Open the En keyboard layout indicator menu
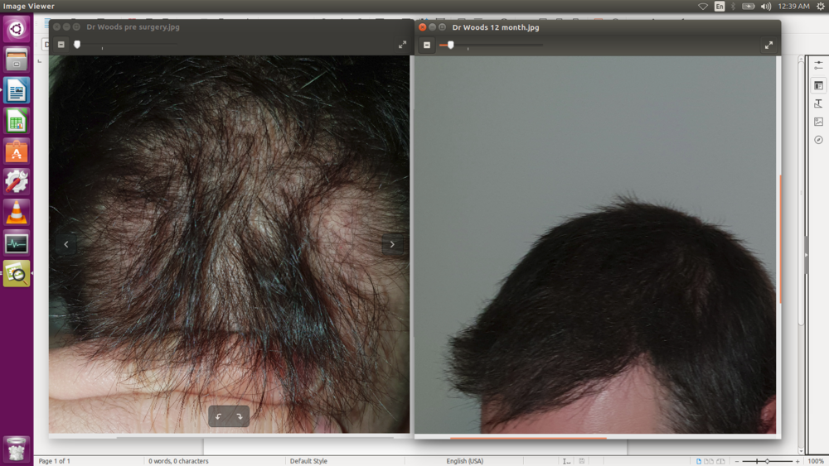 click(719, 6)
